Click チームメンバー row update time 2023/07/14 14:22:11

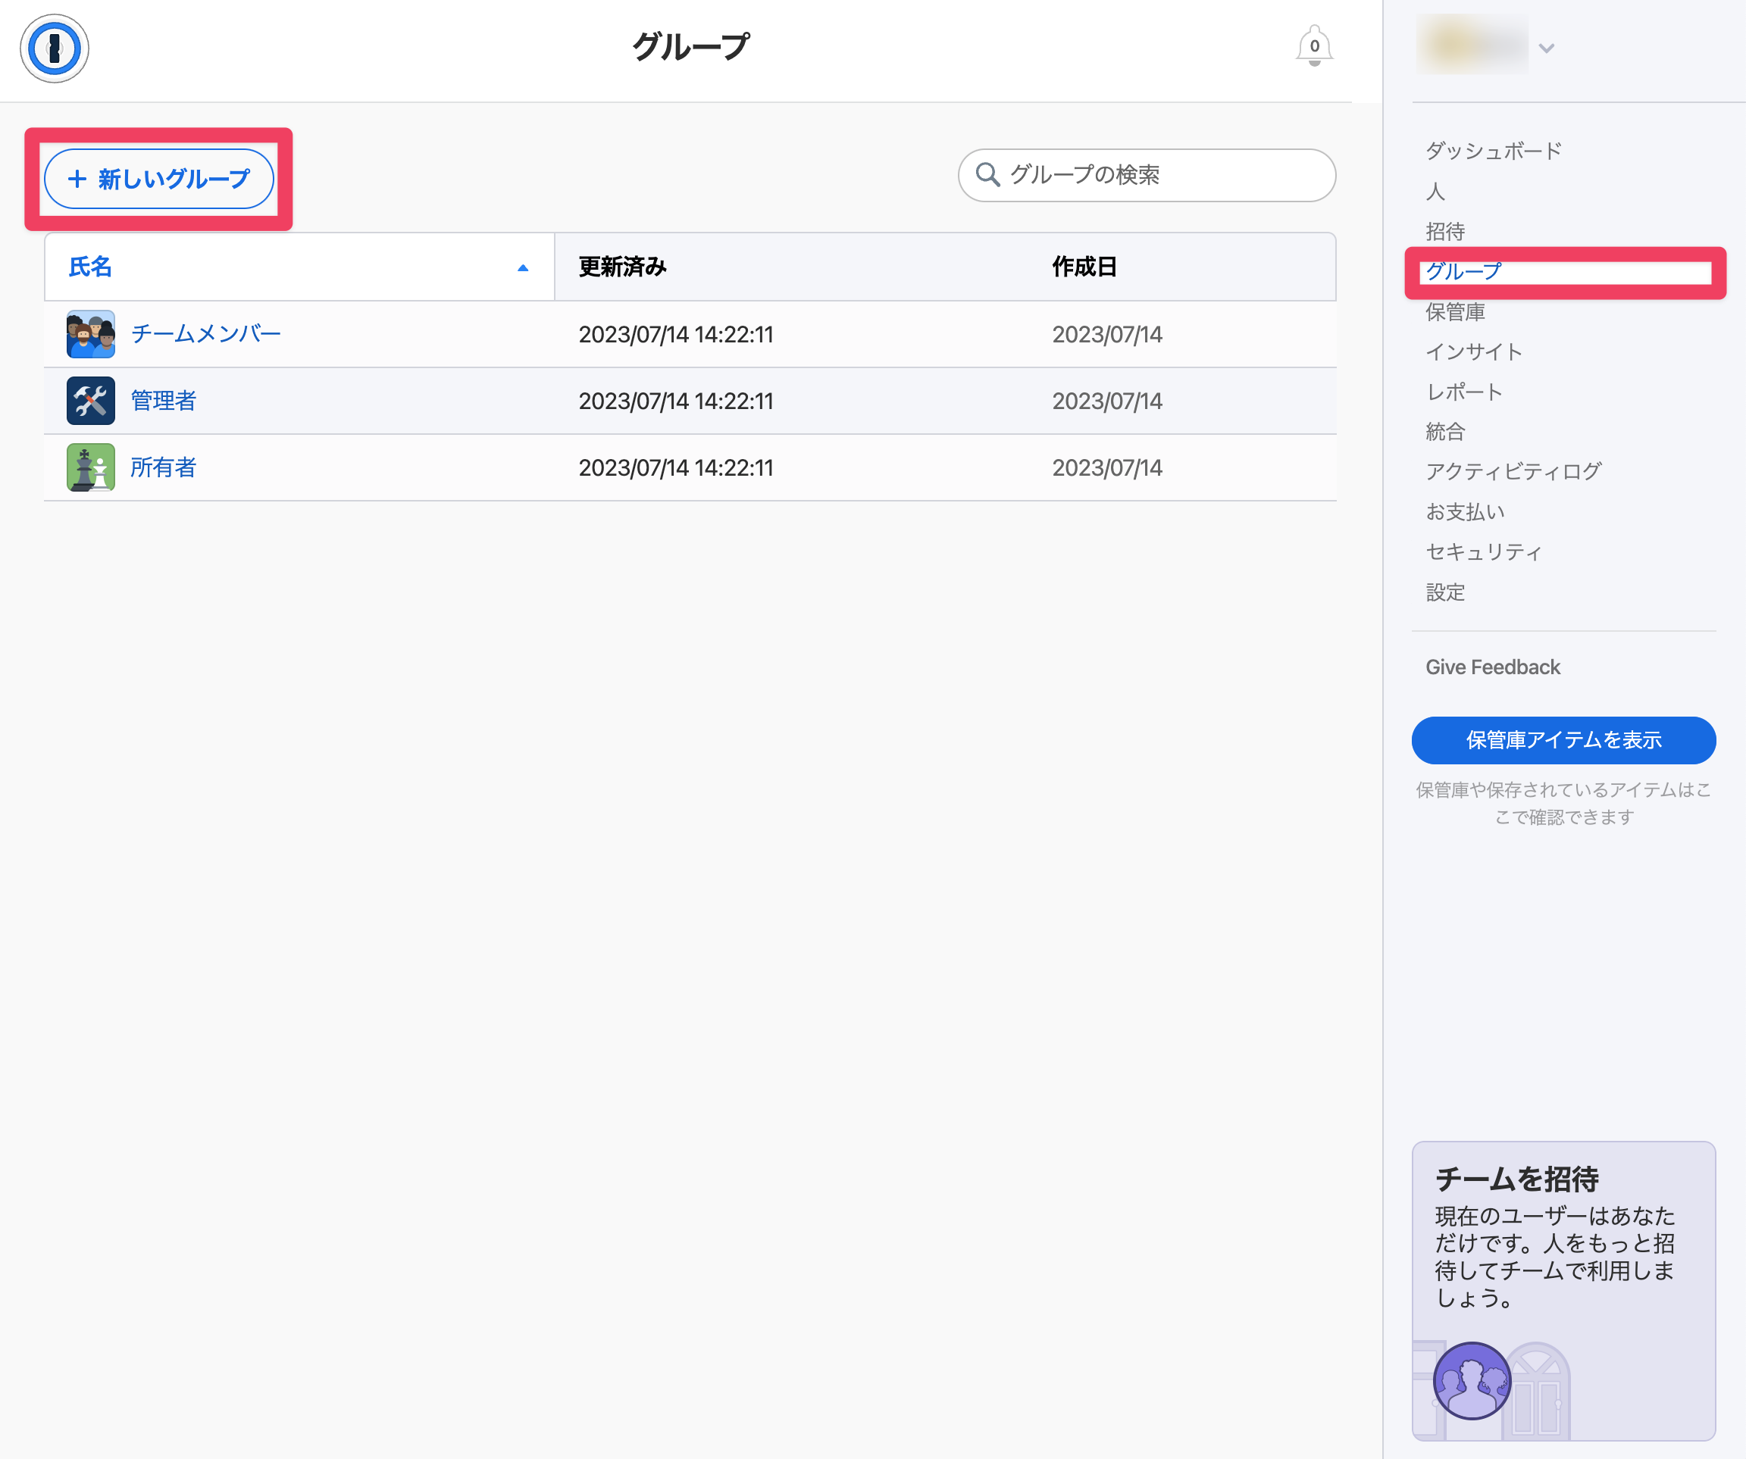(676, 334)
